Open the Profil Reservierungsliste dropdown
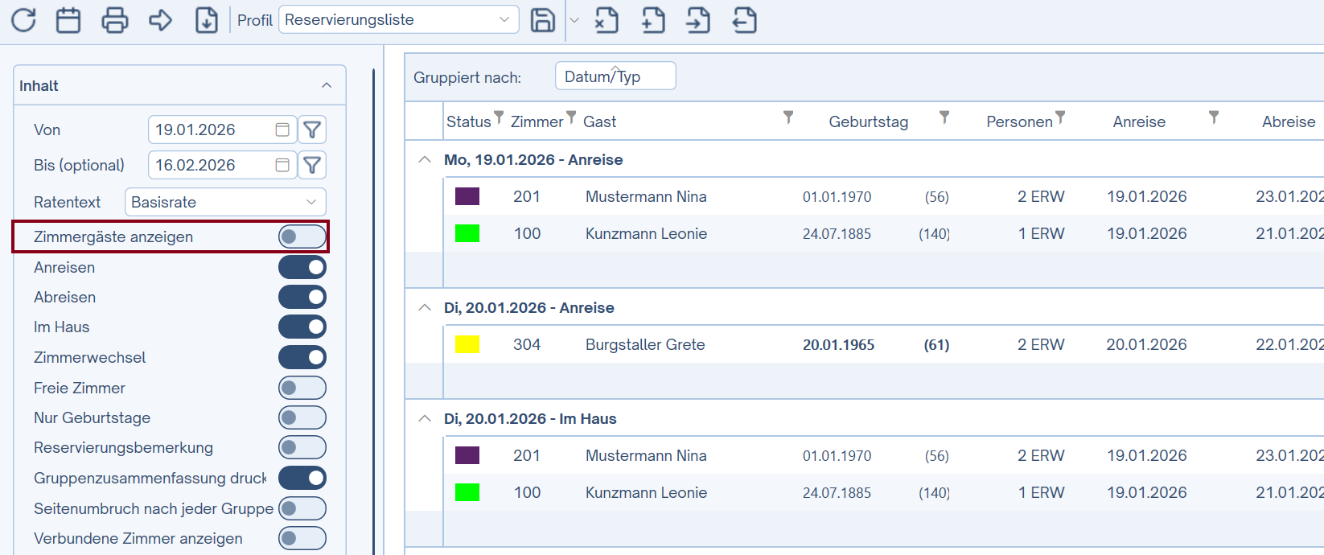The image size is (1324, 555). 398,20
